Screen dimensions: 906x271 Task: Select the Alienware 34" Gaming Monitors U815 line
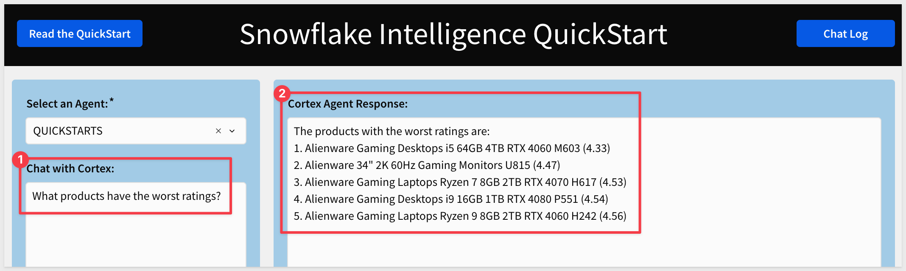pos(426,165)
